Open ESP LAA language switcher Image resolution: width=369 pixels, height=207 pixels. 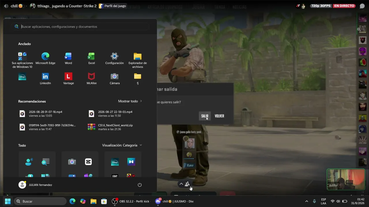pyautogui.click(x=323, y=201)
